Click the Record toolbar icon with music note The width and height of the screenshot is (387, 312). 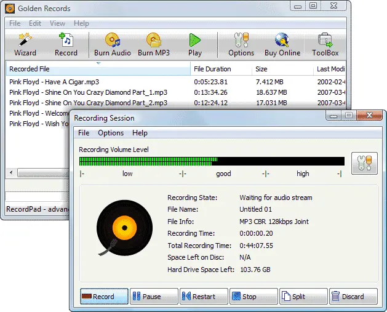[x=66, y=45]
